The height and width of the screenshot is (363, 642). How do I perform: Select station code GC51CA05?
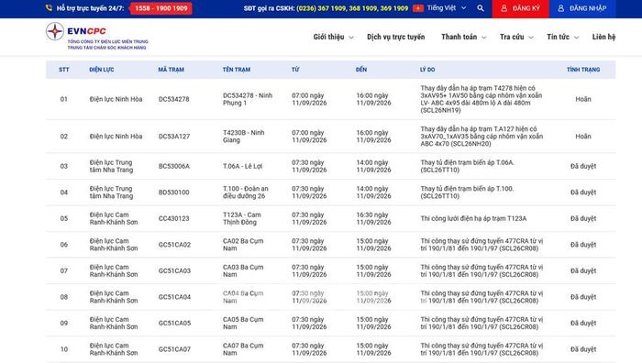pyautogui.click(x=174, y=324)
